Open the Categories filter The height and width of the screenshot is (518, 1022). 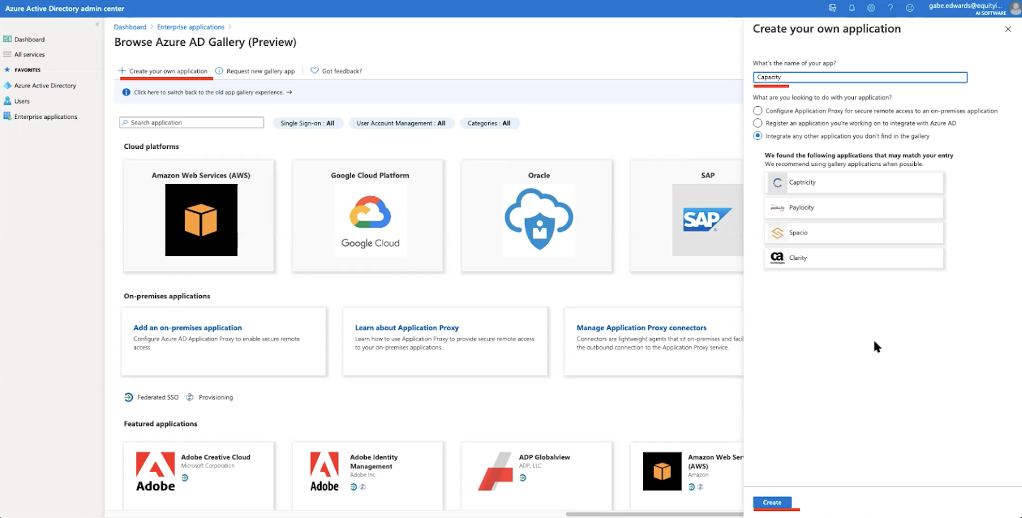coord(489,123)
